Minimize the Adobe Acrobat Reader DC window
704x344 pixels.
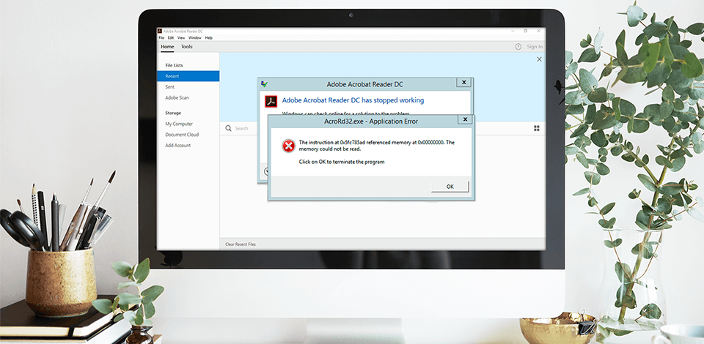[x=513, y=31]
